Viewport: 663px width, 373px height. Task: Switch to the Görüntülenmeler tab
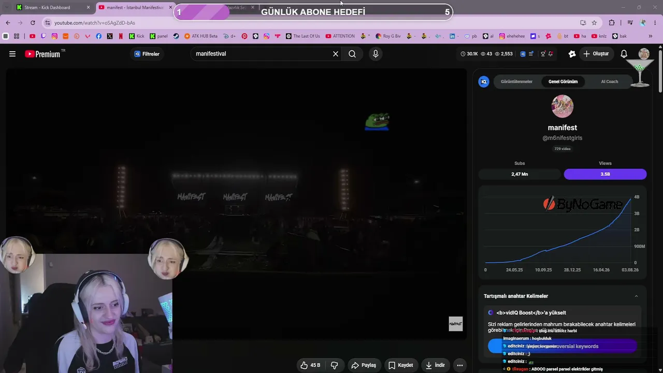516,81
